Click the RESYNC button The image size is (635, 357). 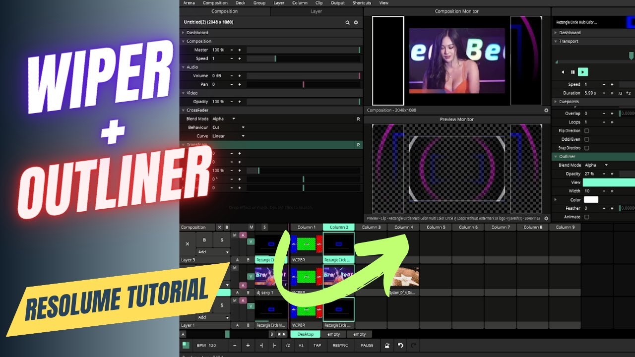[x=340, y=345]
